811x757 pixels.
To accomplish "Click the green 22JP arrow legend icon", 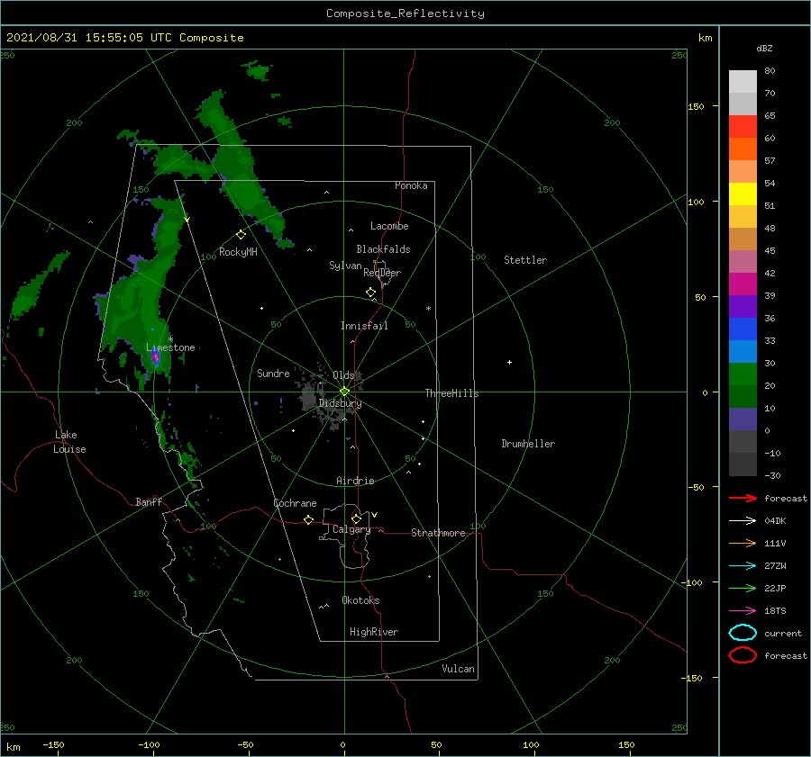I will 743,588.
